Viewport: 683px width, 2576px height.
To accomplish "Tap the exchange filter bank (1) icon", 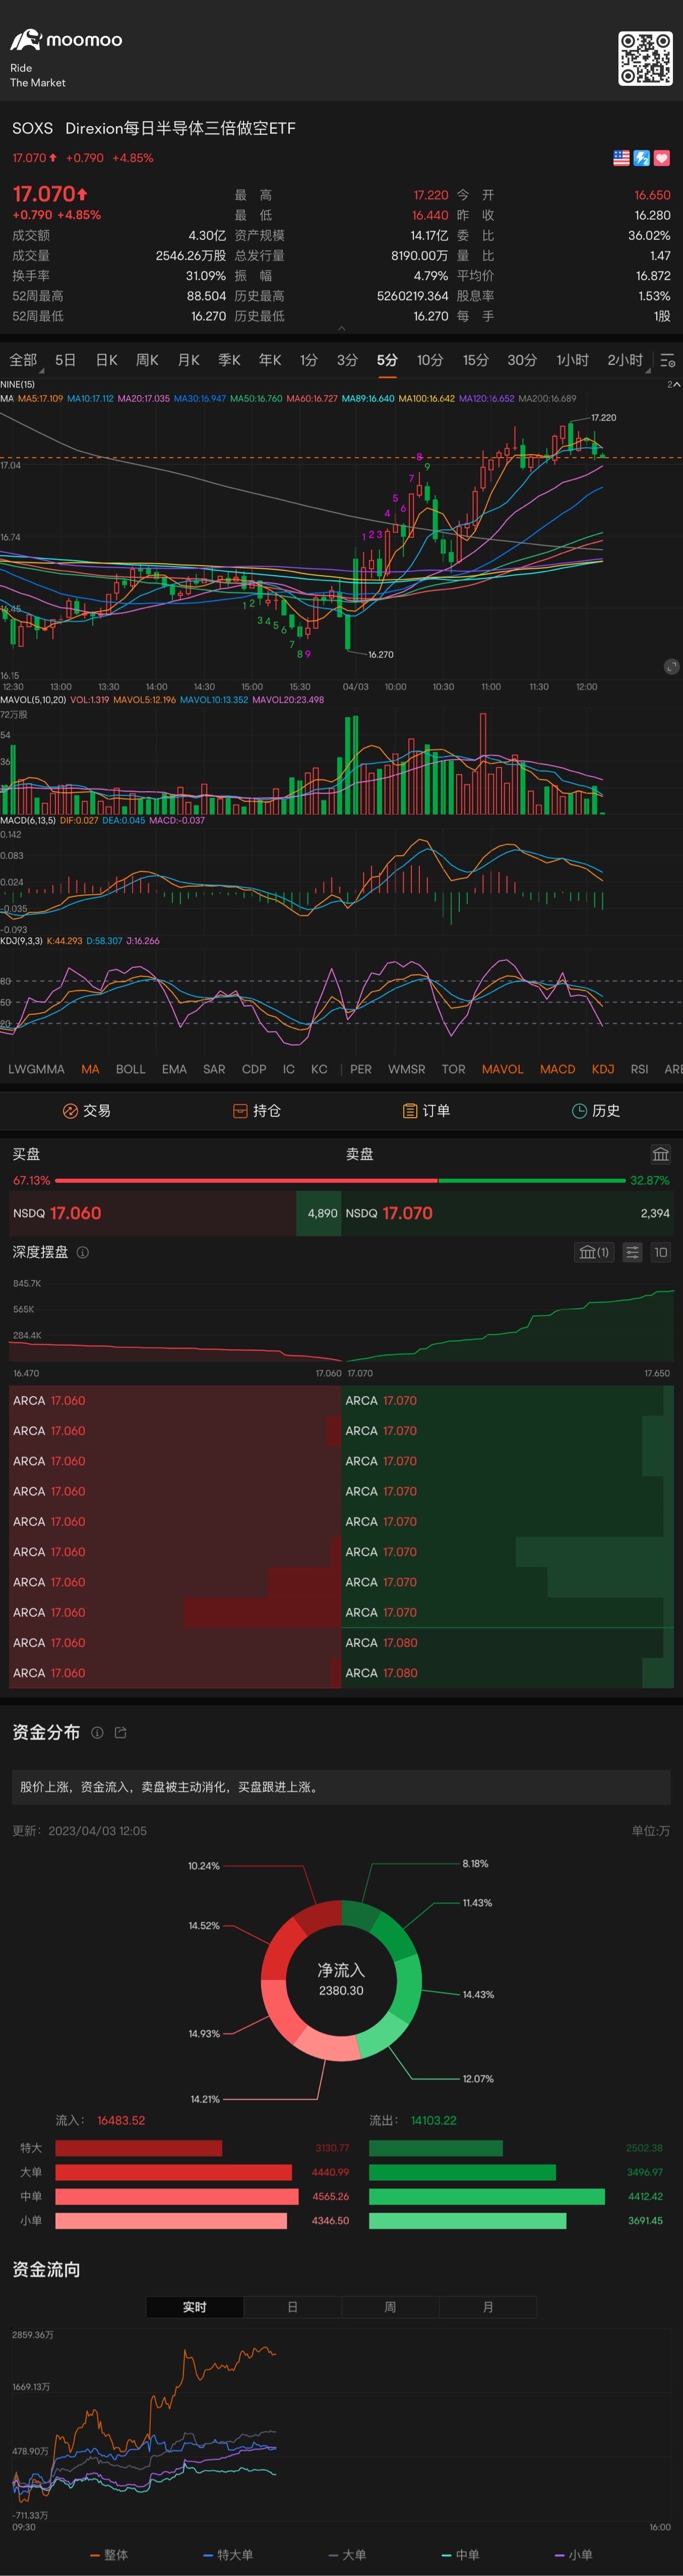I will [x=594, y=1252].
